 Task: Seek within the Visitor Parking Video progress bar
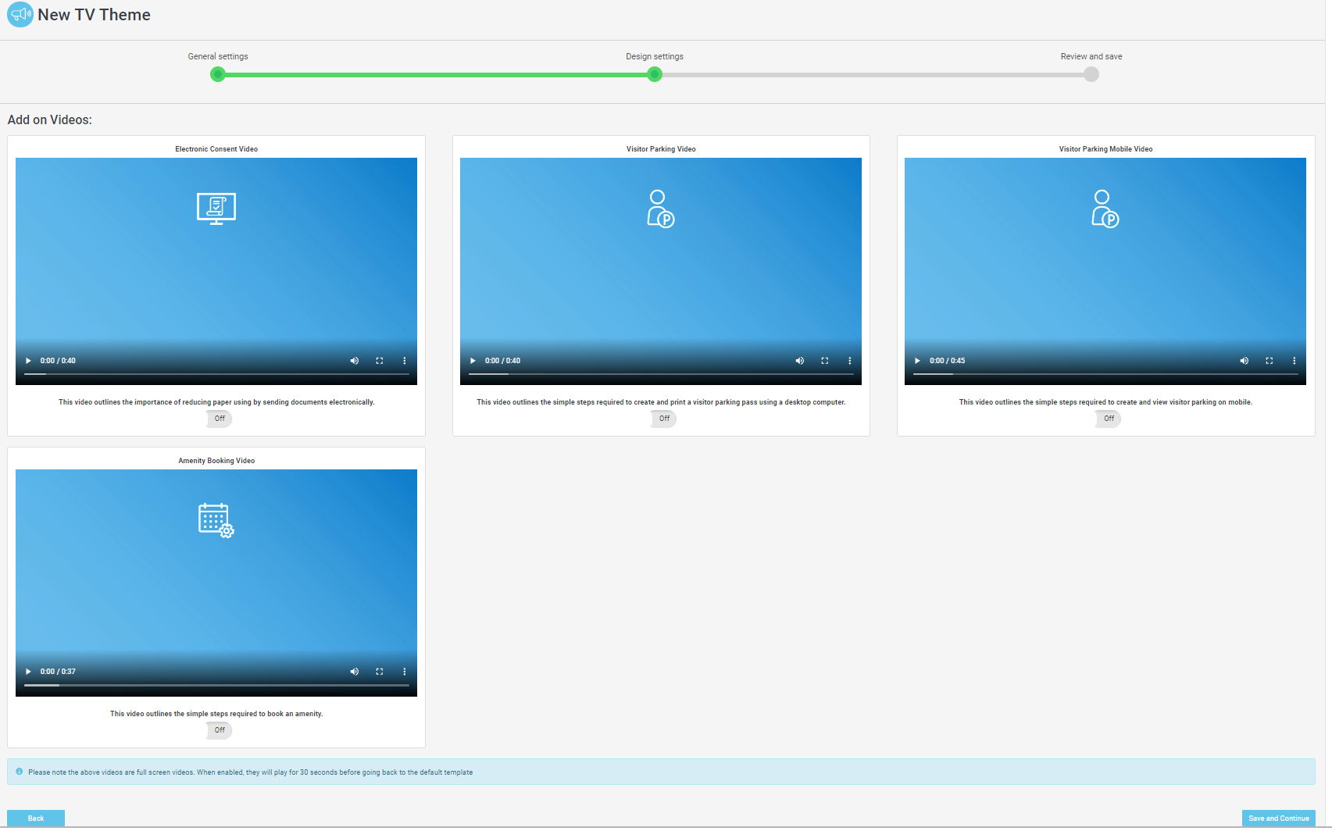tap(660, 374)
